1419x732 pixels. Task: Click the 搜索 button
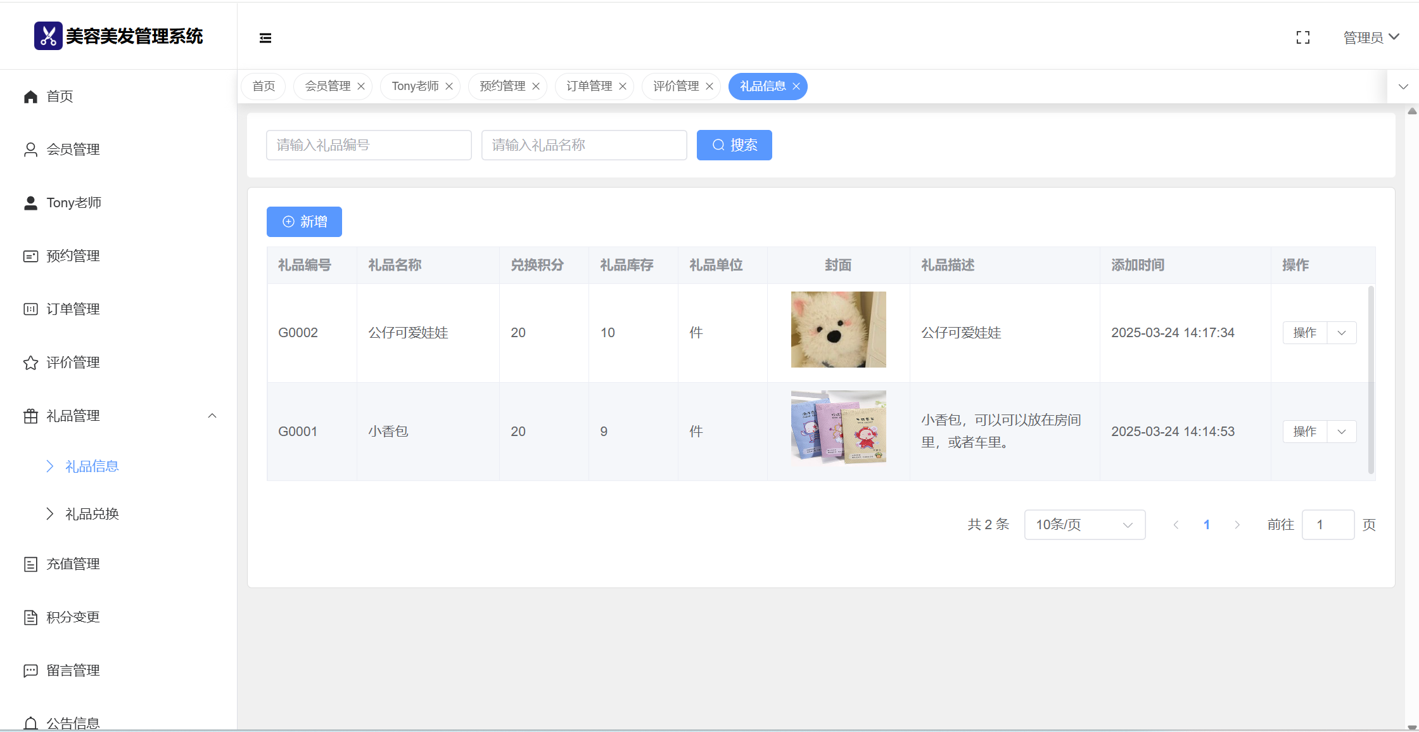point(734,145)
